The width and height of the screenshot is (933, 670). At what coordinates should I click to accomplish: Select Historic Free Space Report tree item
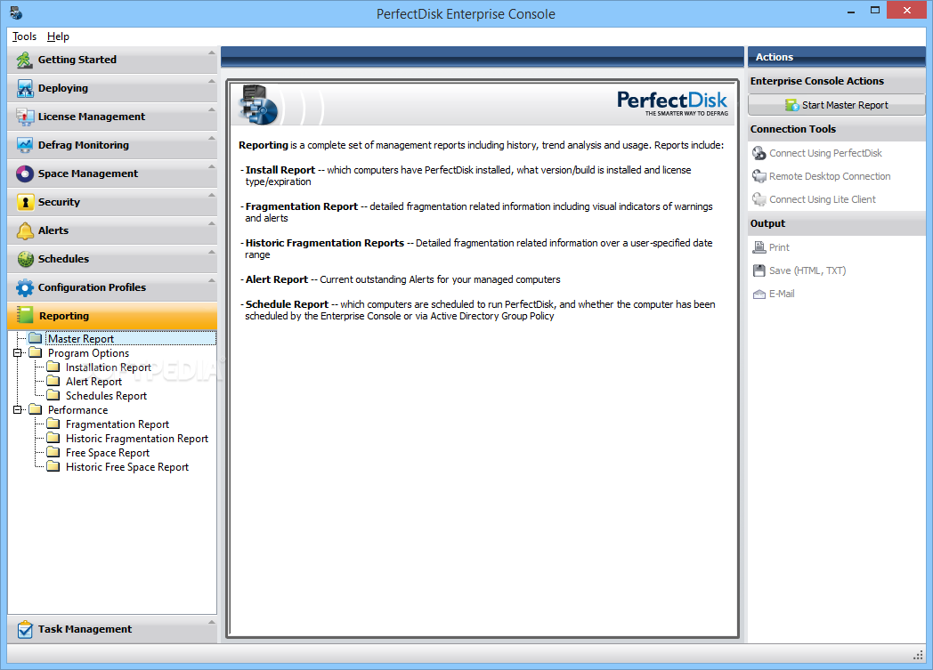point(126,467)
